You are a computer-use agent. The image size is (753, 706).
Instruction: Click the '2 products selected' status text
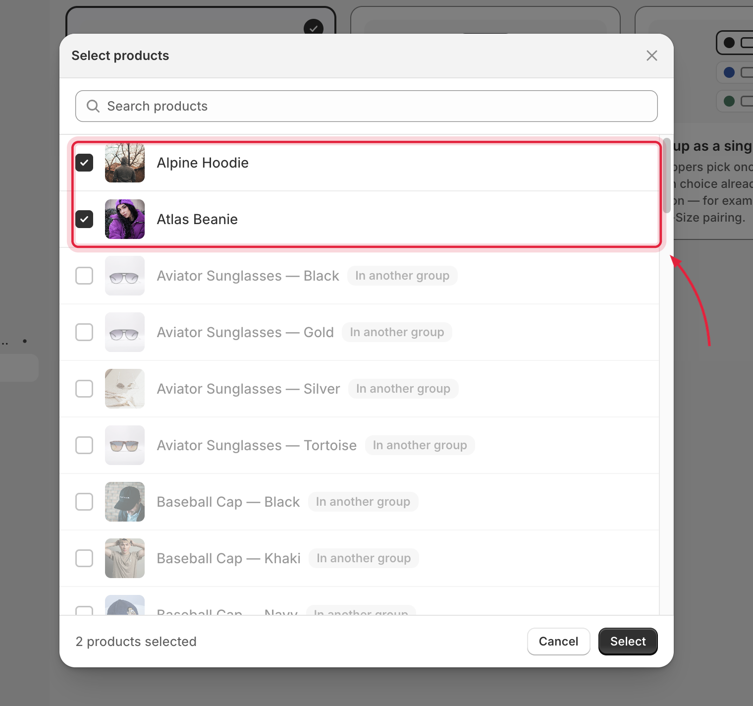pos(136,642)
